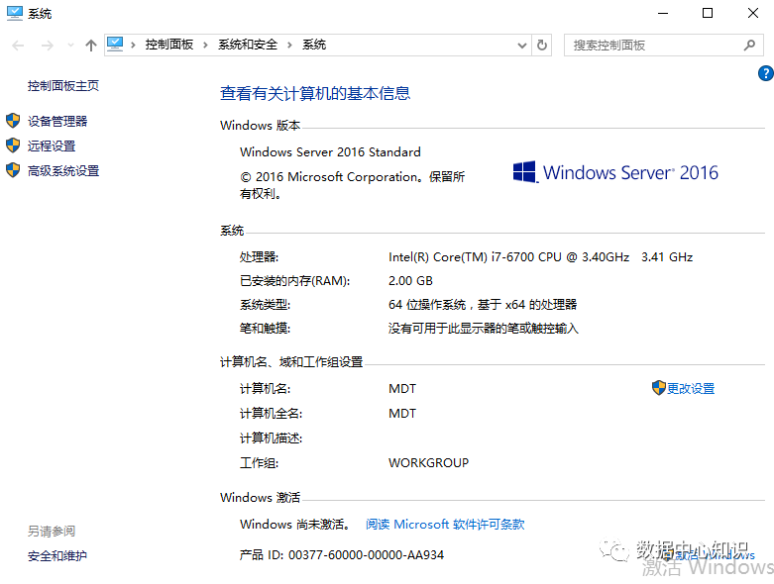Open 控制面板主页 link
Screen dimensions: 774x584
point(63,86)
